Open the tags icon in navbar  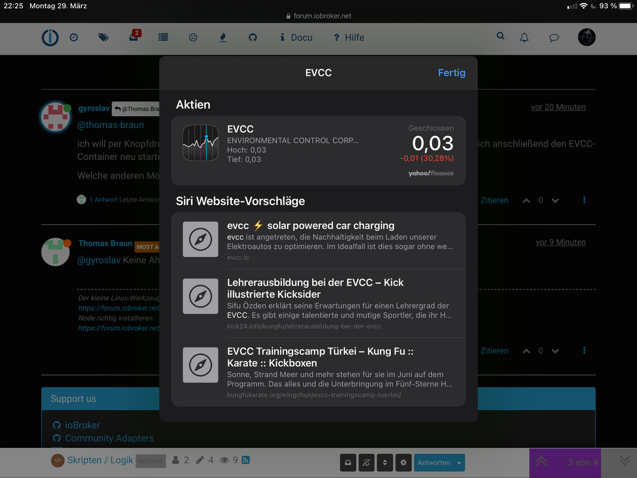click(104, 38)
